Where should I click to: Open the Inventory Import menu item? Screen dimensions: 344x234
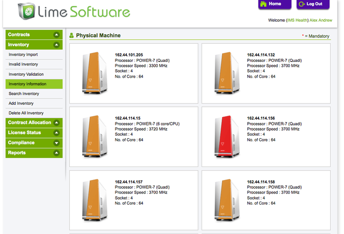coord(23,55)
